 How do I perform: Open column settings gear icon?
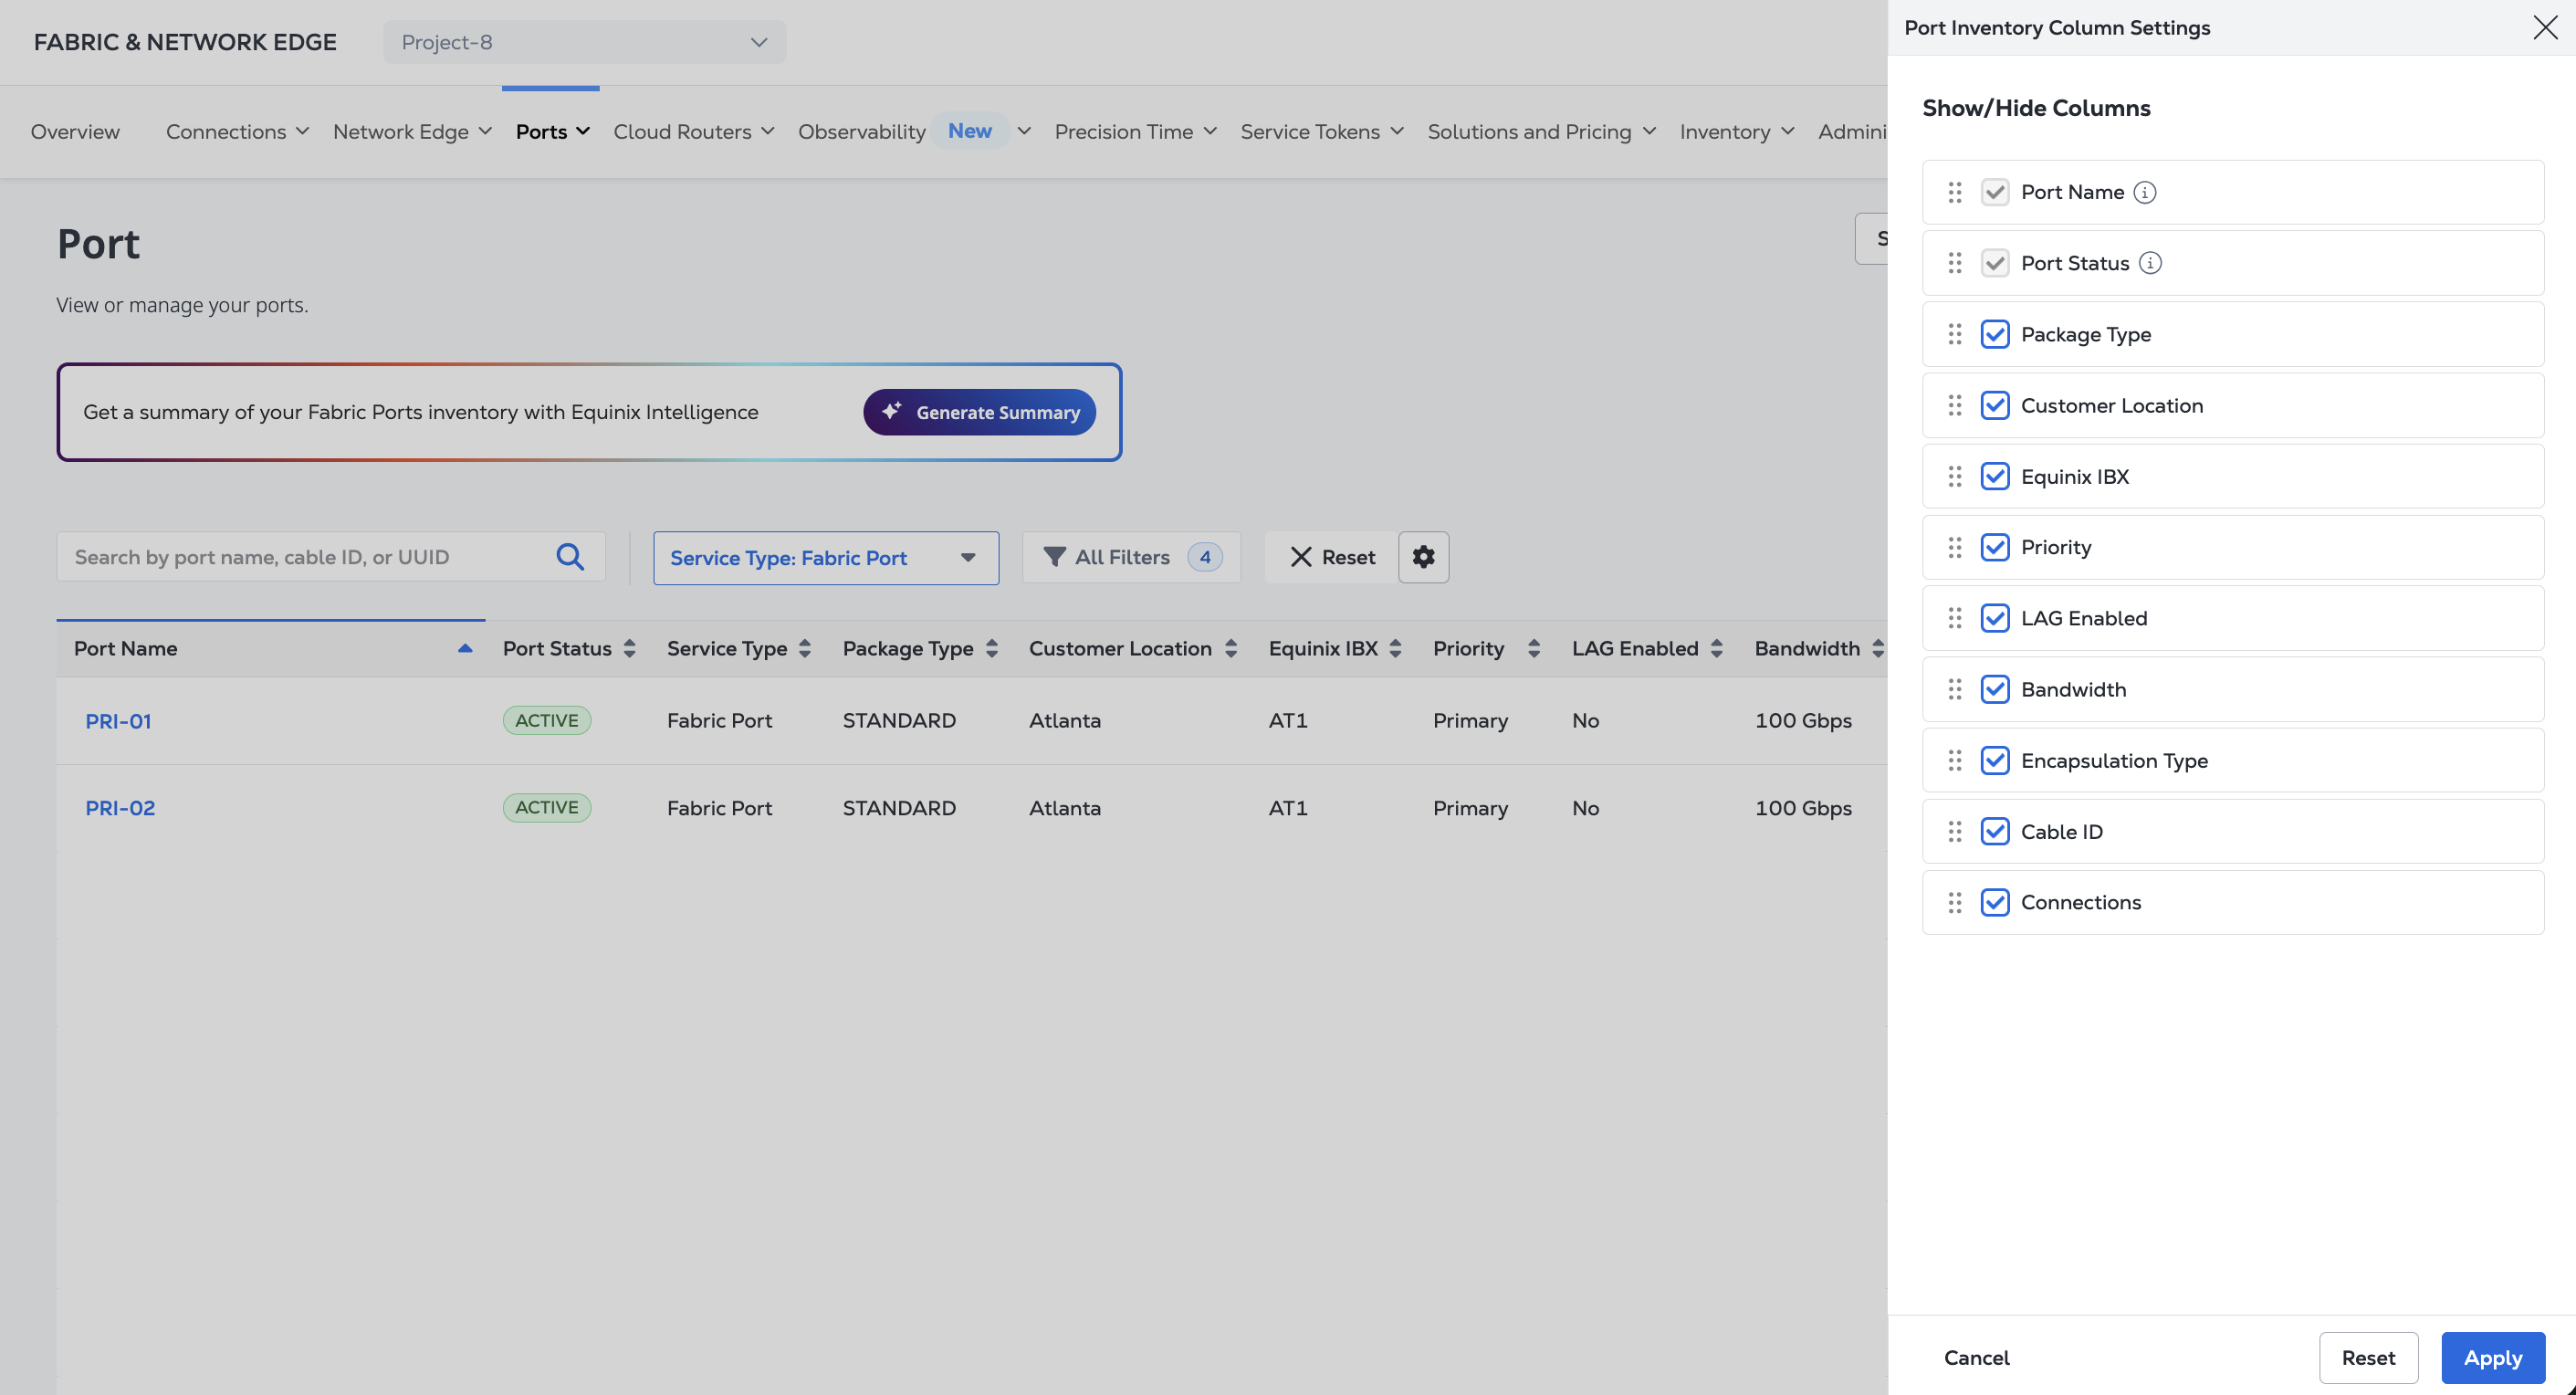(1423, 557)
